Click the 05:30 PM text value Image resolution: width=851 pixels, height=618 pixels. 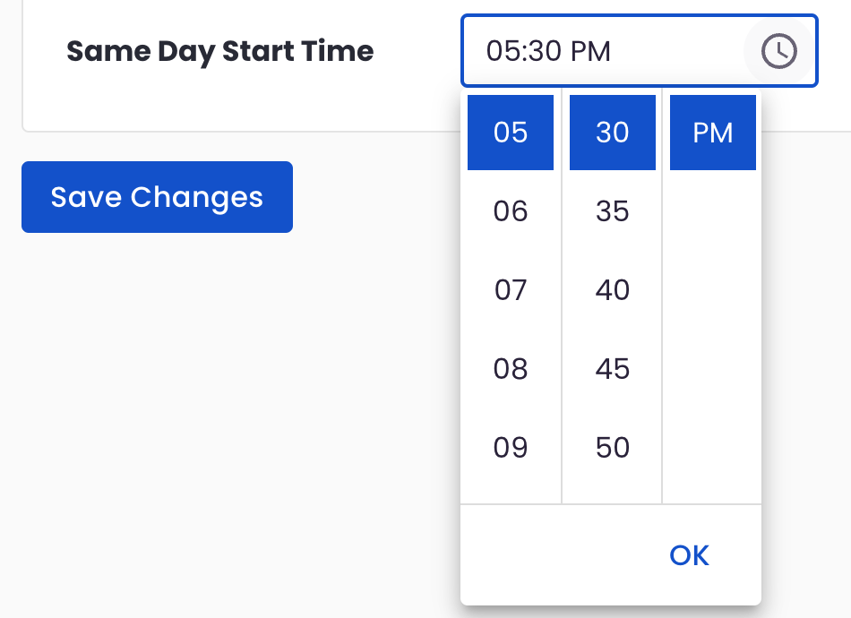pyautogui.click(x=548, y=51)
